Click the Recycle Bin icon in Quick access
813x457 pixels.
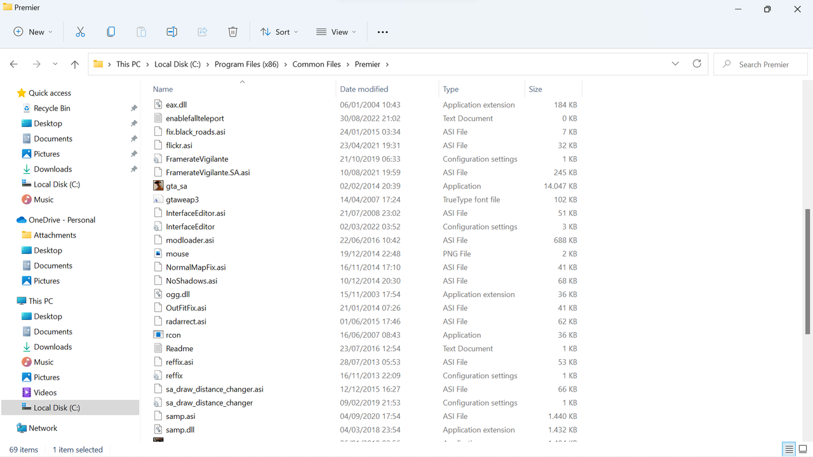[x=27, y=109]
